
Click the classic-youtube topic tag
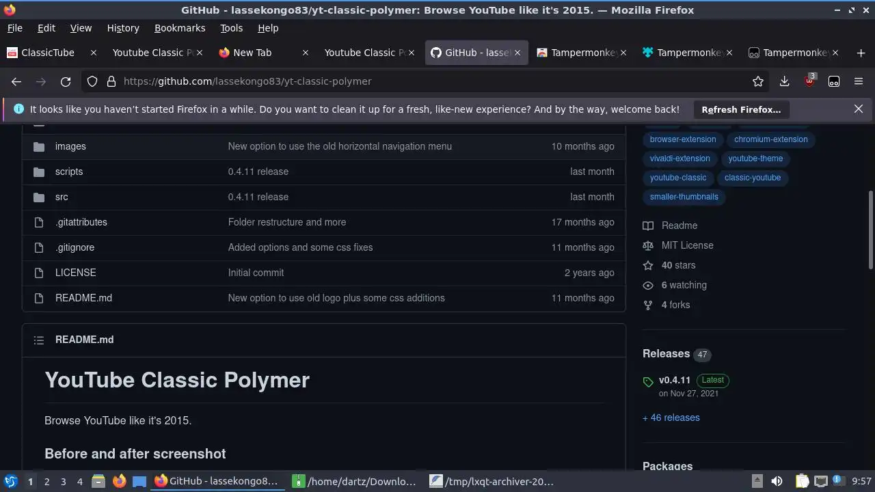753,178
